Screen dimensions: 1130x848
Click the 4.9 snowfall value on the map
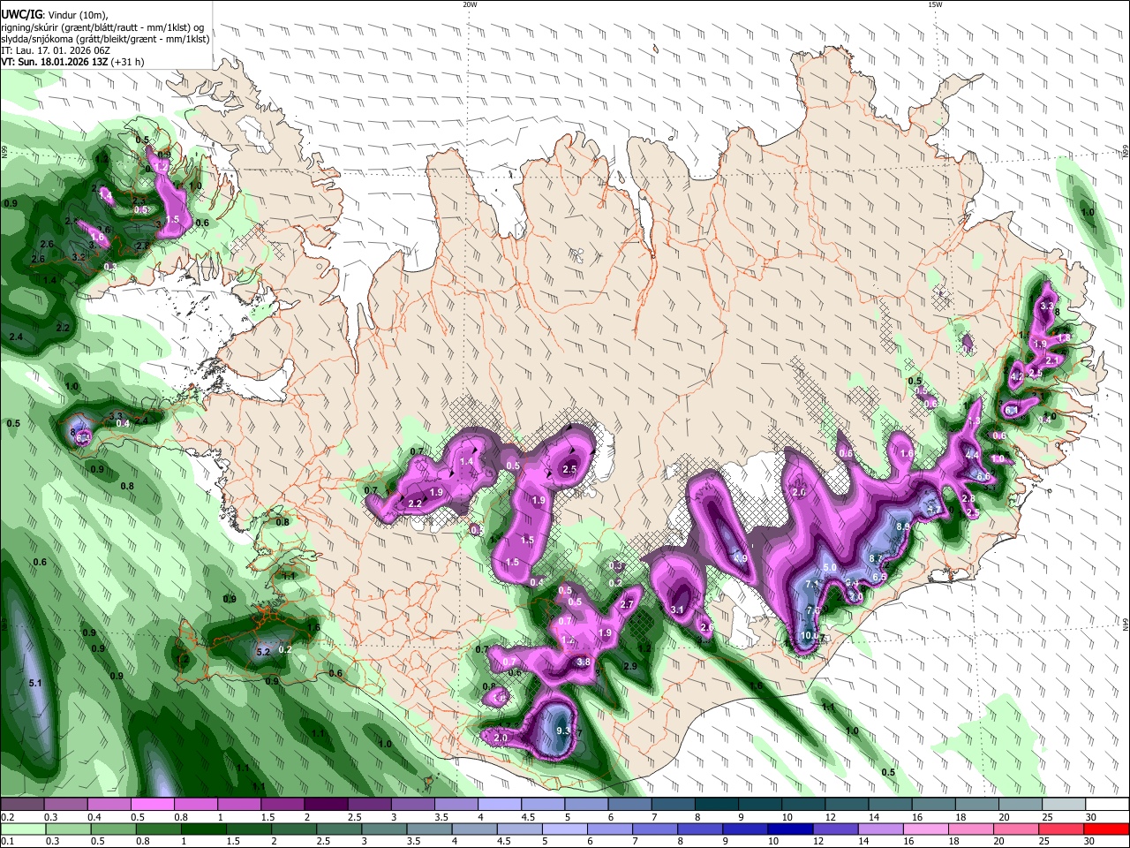point(741,558)
